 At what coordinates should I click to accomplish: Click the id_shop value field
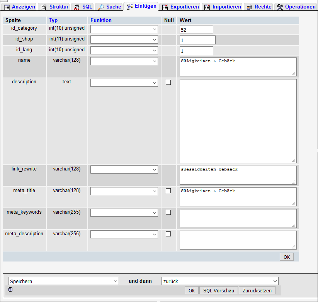(197, 40)
